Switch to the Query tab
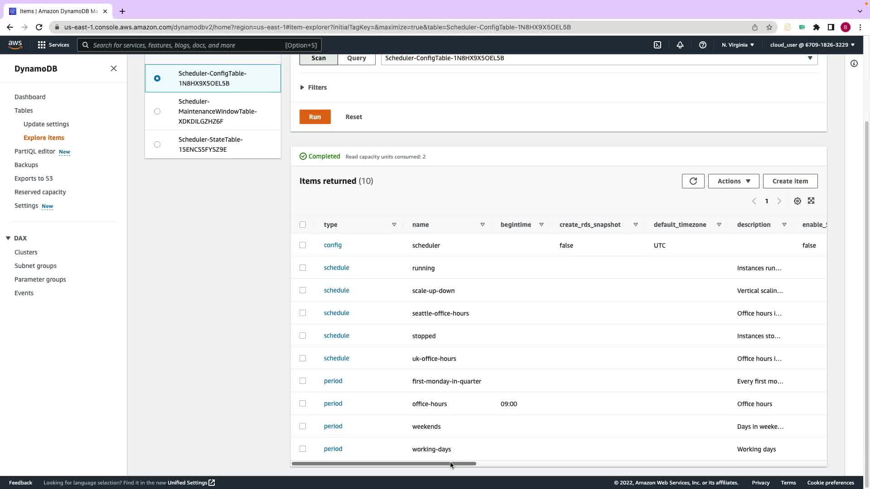Screen dimensions: 870x489 356,58
